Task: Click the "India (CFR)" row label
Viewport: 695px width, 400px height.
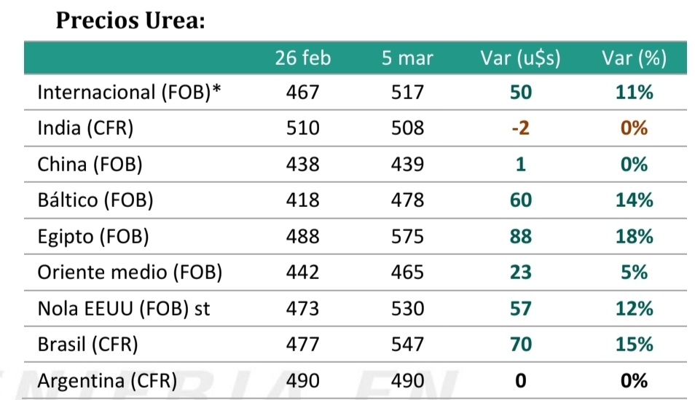Action: 85,128
